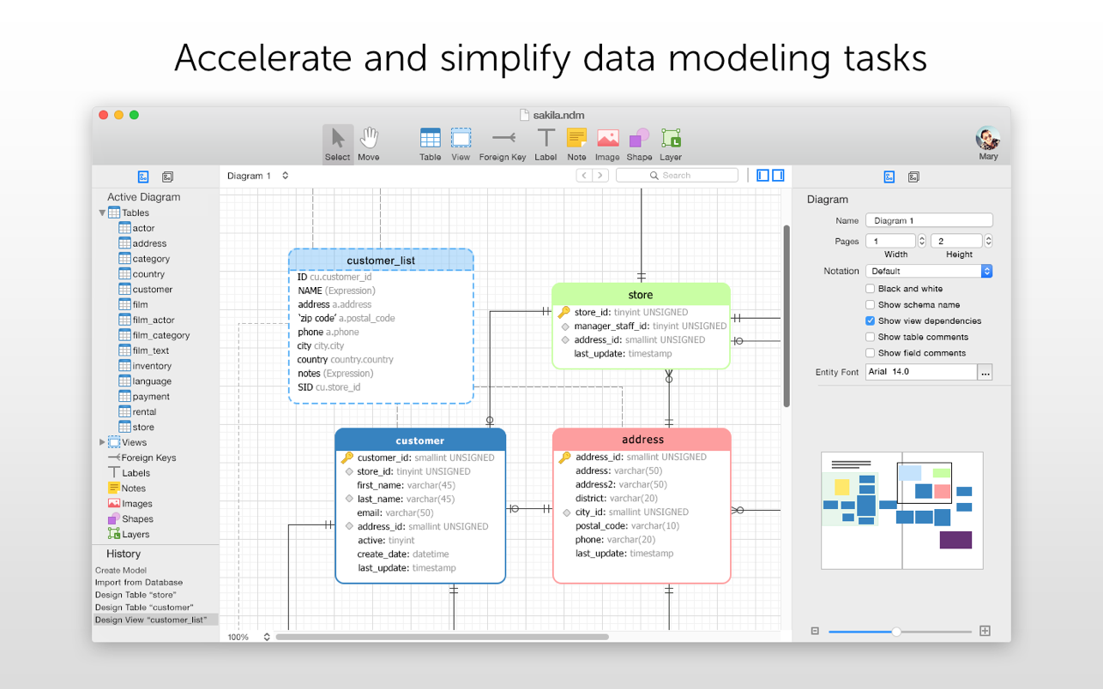Select the rental table in tree

point(137,412)
